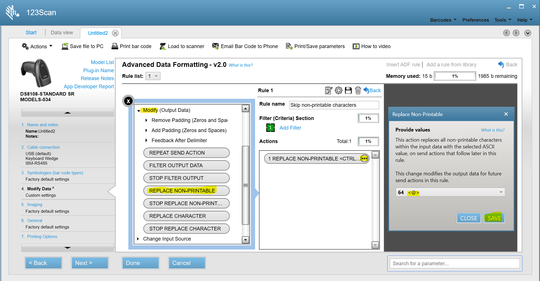Image resolution: width=540 pixels, height=281 pixels.
Task: Switch to the Data view tab
Action: coord(62,33)
